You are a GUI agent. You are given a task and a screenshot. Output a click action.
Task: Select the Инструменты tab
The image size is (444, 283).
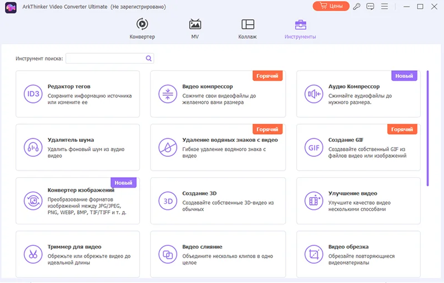point(300,29)
